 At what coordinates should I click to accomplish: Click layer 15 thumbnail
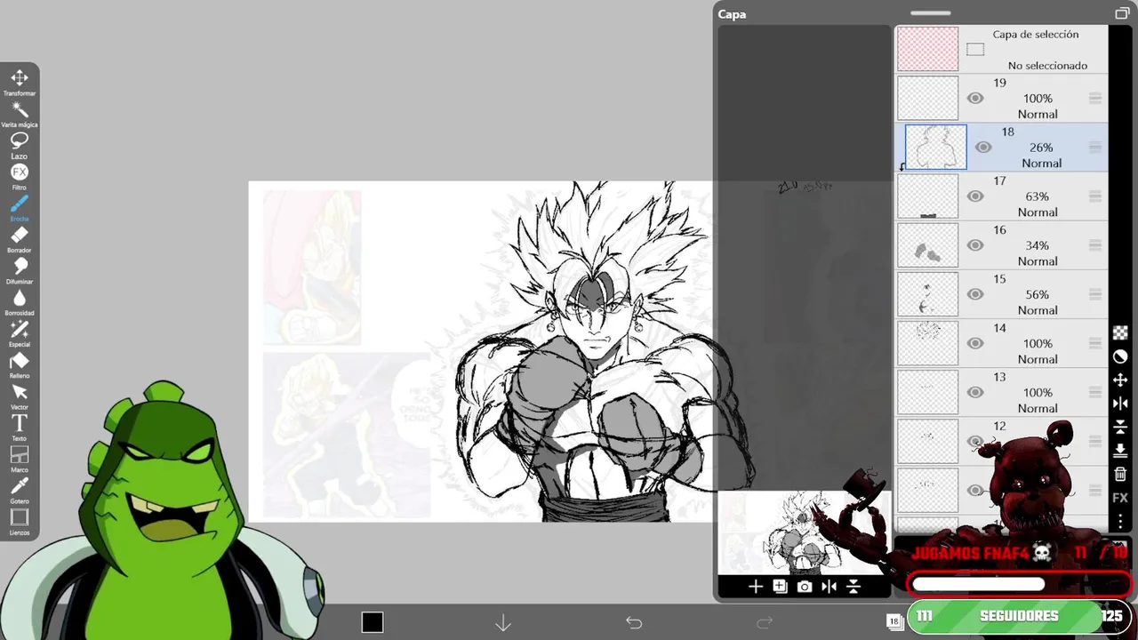pos(927,293)
